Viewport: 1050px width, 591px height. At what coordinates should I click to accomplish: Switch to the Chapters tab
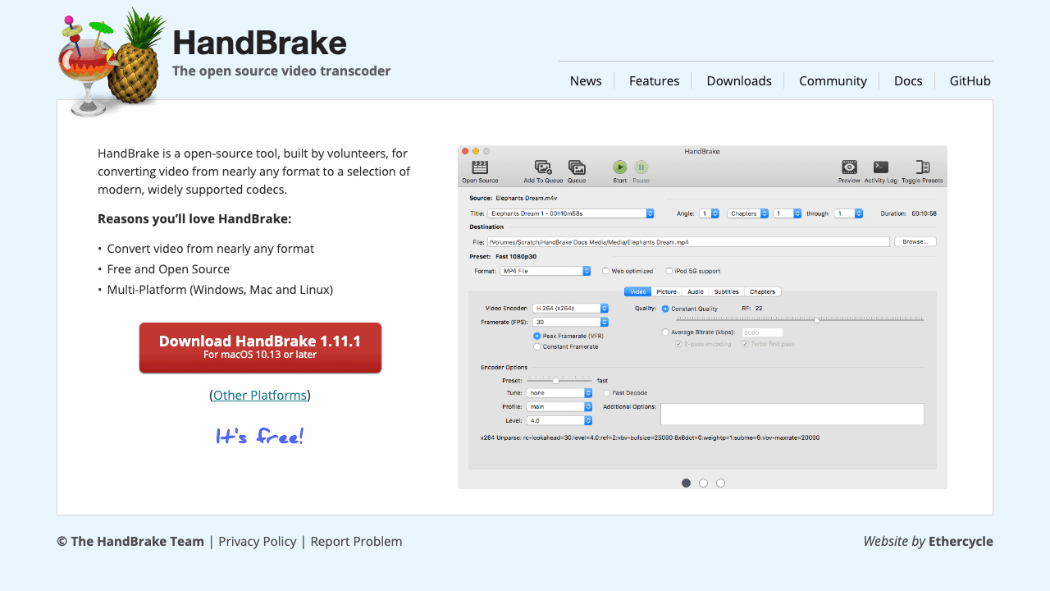(x=763, y=291)
